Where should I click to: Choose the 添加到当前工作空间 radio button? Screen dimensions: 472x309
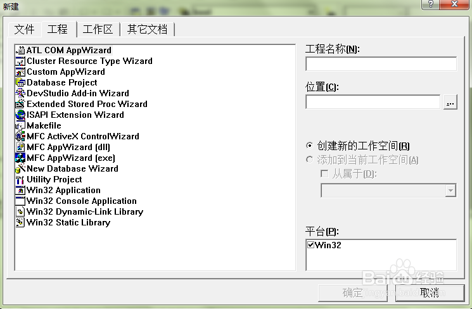pyautogui.click(x=309, y=160)
